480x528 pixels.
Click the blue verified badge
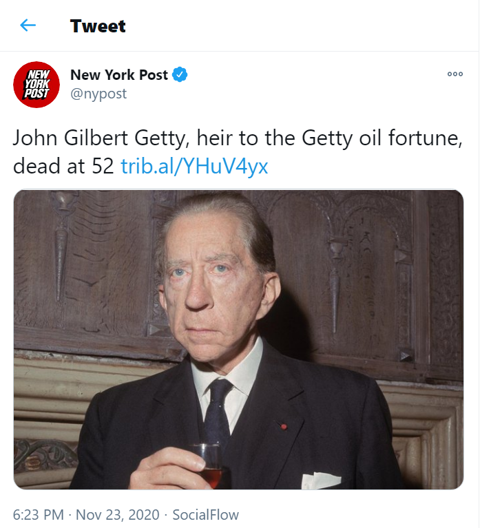point(180,74)
